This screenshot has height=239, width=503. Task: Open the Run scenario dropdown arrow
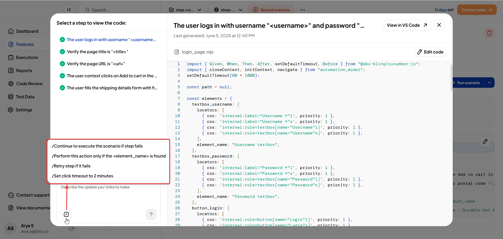489,83
